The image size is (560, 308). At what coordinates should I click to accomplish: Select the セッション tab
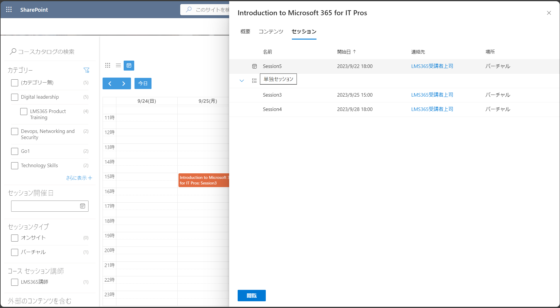pos(304,31)
